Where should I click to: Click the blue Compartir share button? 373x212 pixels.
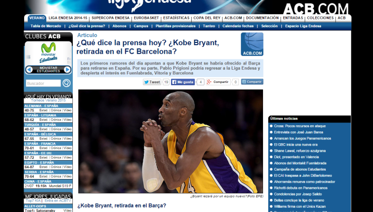point(252,82)
